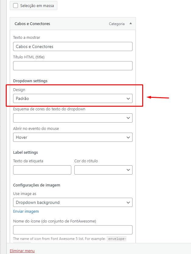Click the Enviar imagem link
The image size is (191, 254).
26,212
